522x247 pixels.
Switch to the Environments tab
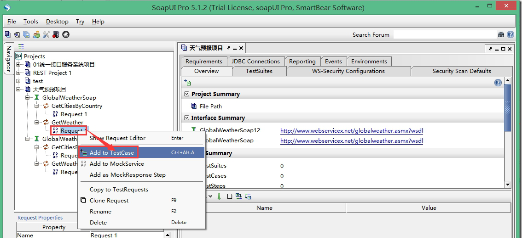click(369, 62)
